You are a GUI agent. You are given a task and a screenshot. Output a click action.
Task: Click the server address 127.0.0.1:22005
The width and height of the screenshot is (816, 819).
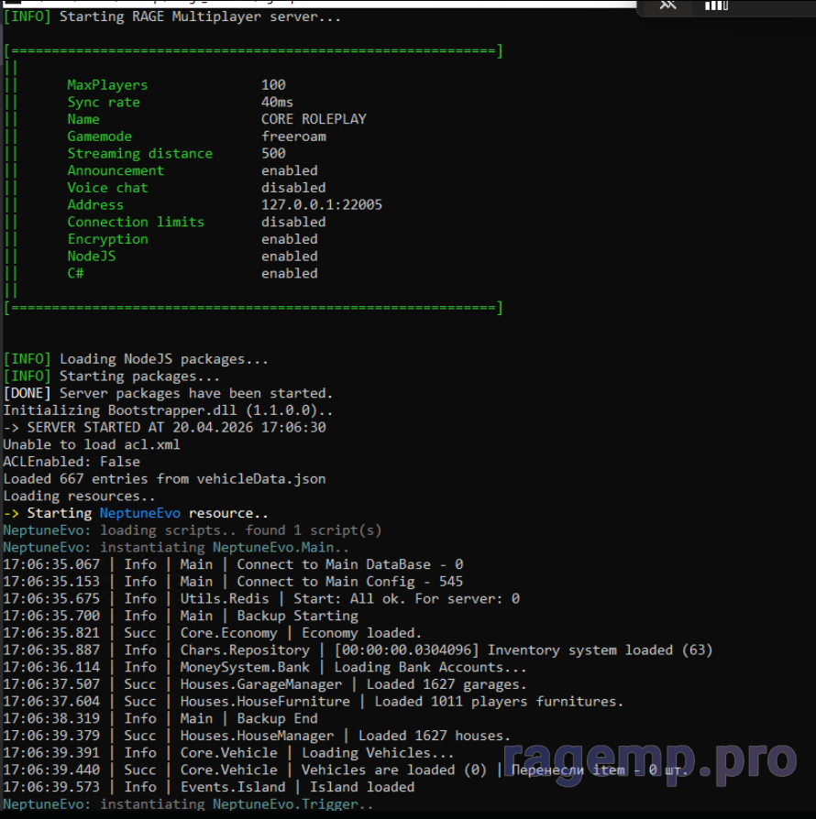(x=321, y=205)
